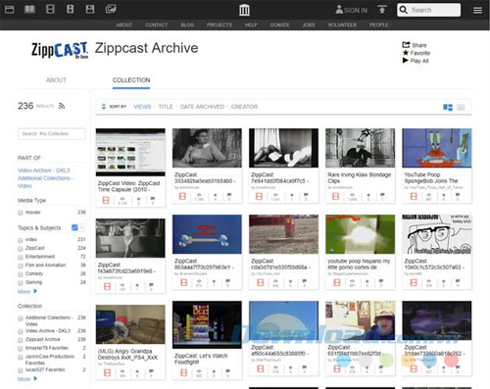Switch to list view icon
The width and height of the screenshot is (490, 389).
(461, 107)
